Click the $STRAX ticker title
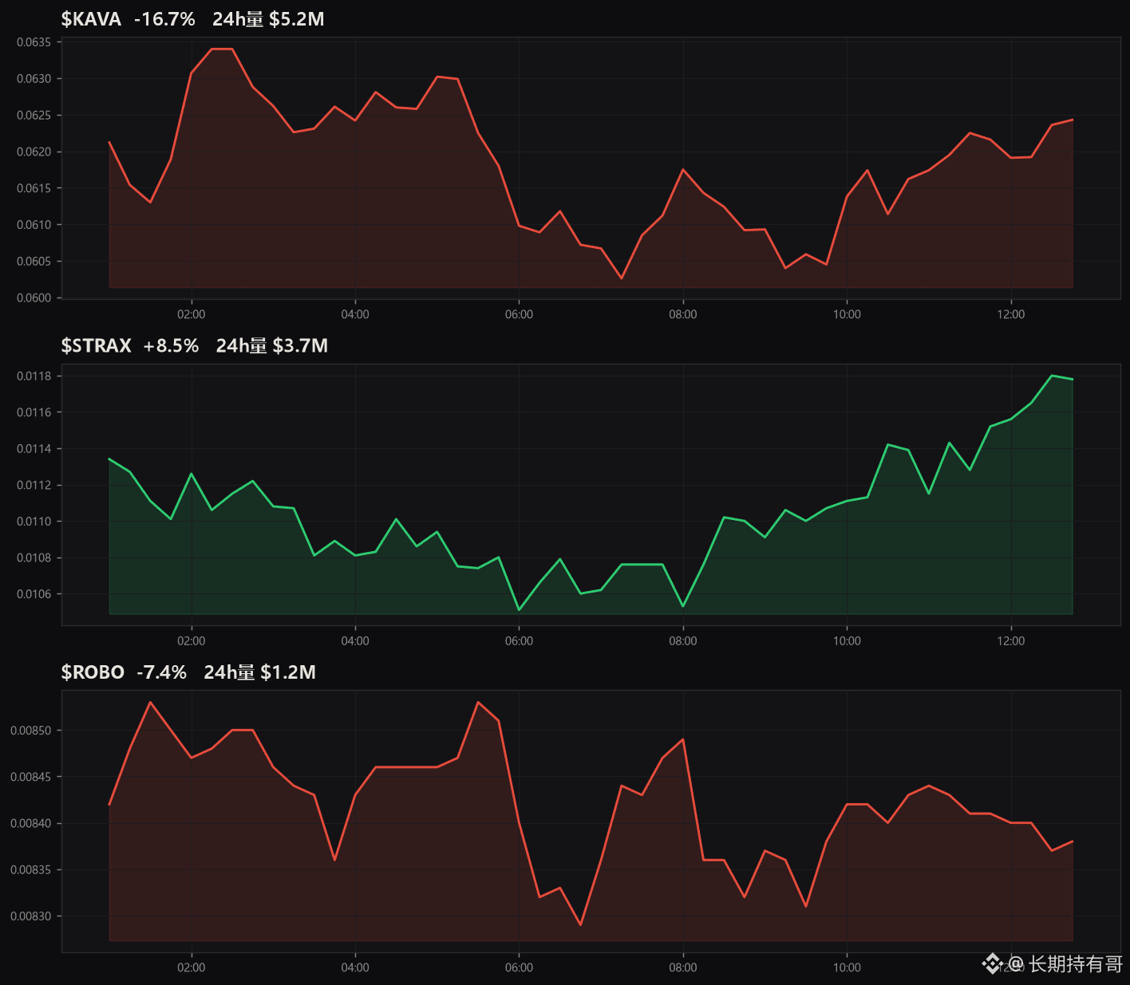This screenshot has width=1130, height=985. click(96, 345)
